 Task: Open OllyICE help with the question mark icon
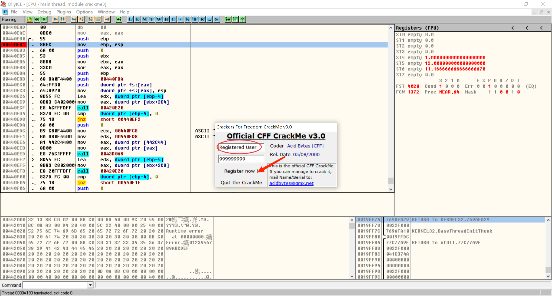[242, 19]
